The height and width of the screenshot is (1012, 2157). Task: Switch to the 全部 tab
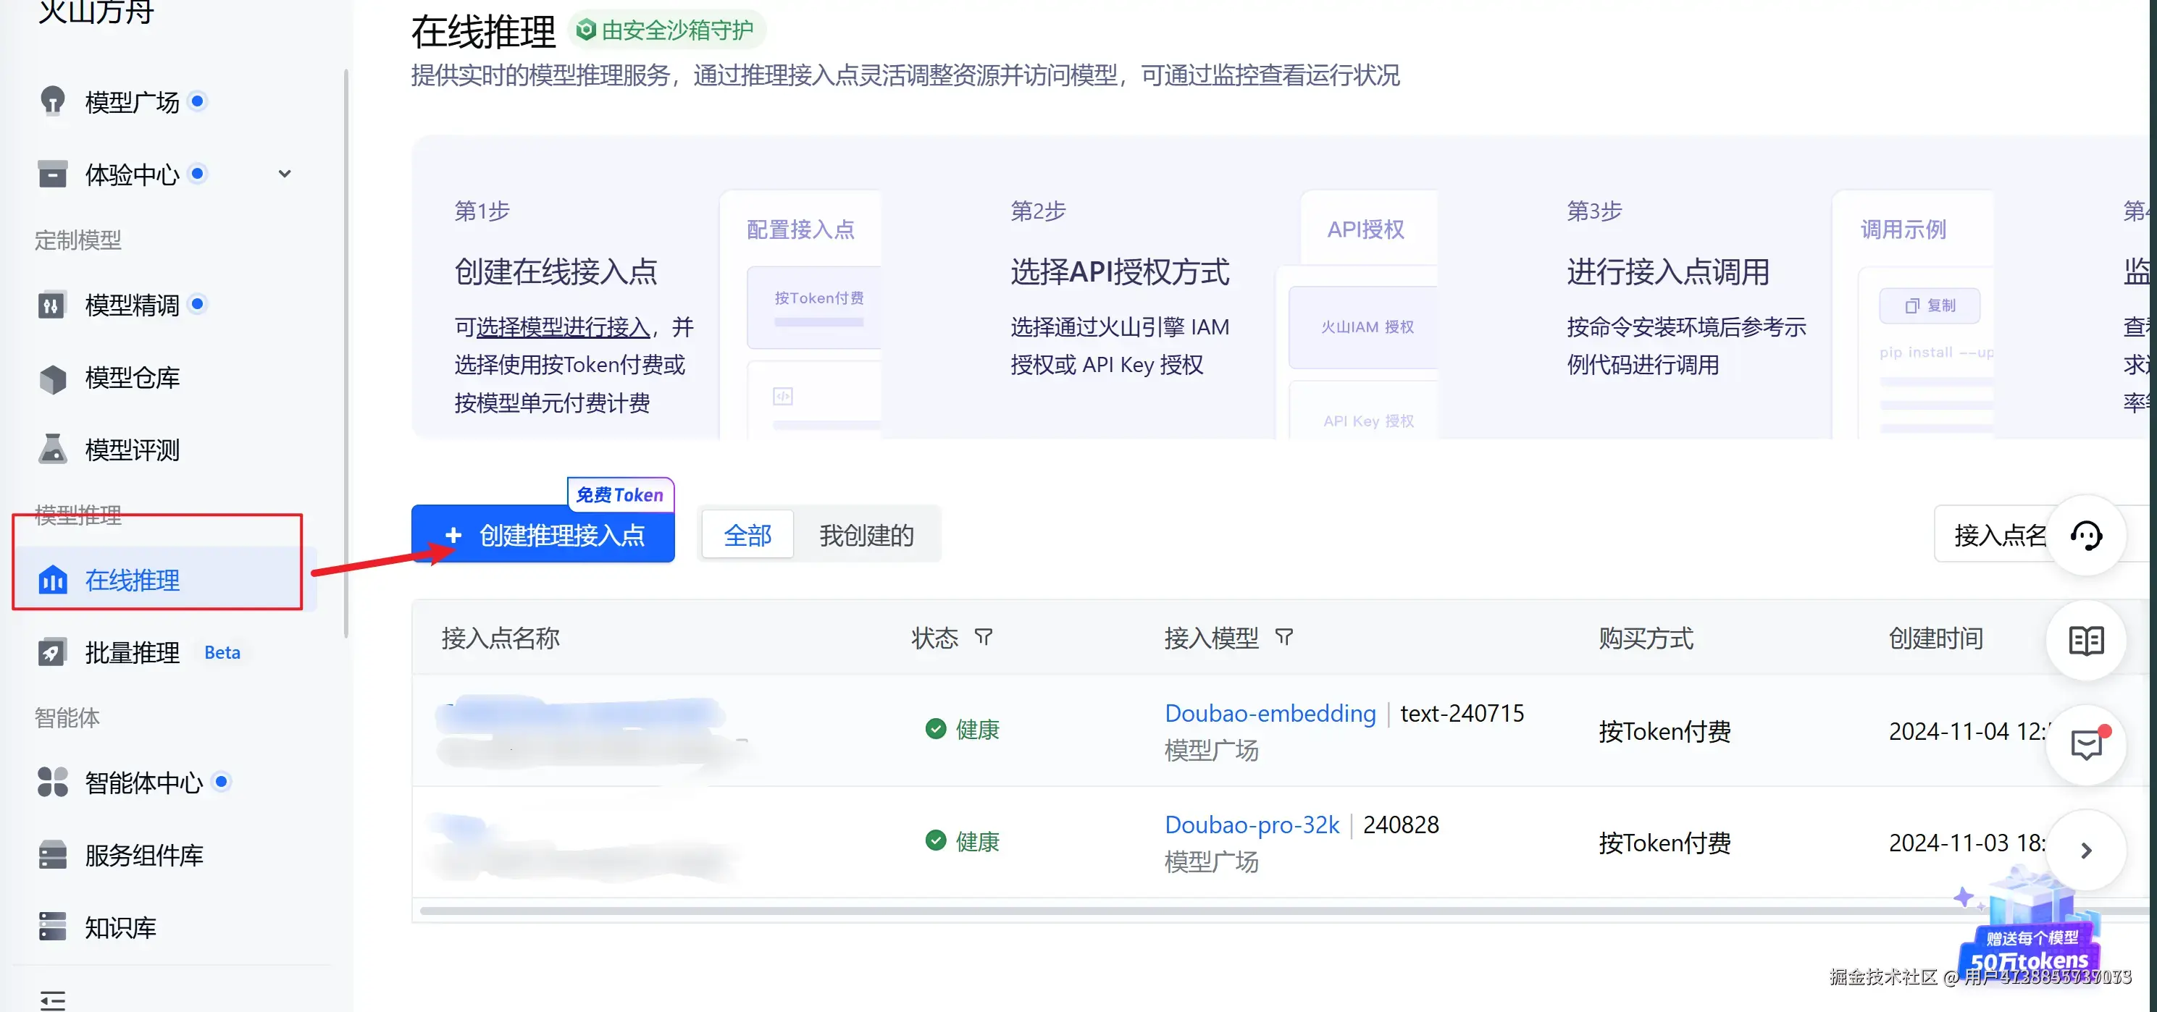747,536
